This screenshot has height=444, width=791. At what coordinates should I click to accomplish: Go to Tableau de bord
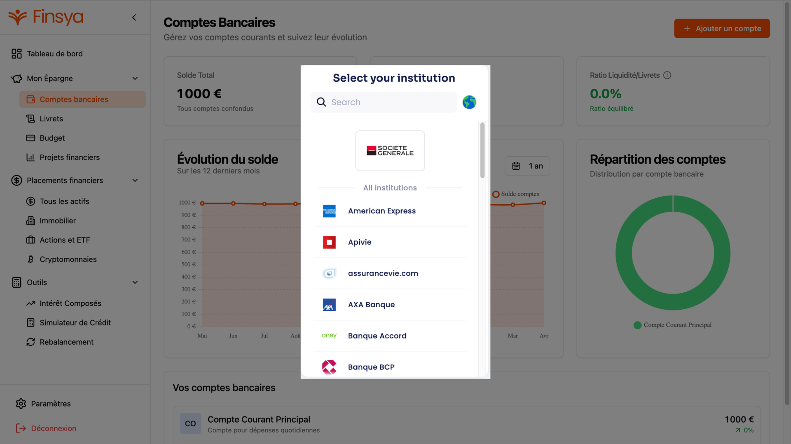[x=54, y=54]
